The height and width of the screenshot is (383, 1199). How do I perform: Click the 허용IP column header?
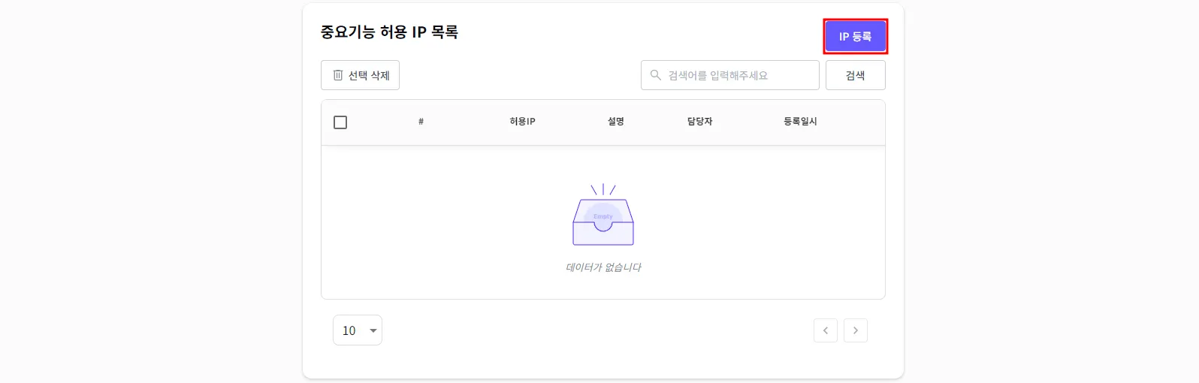click(522, 122)
